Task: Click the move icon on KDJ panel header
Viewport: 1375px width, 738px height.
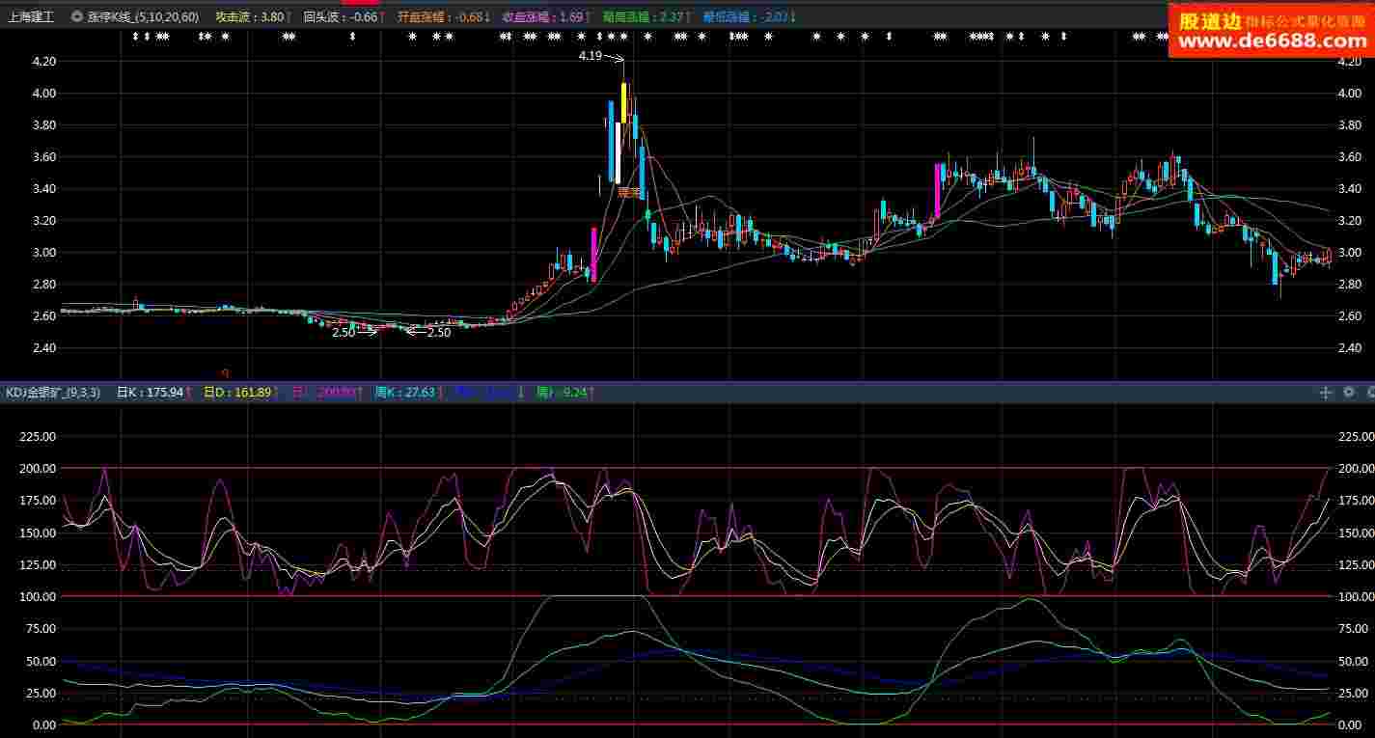Action: coord(1326,393)
